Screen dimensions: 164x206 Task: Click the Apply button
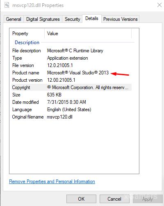pos(147,199)
